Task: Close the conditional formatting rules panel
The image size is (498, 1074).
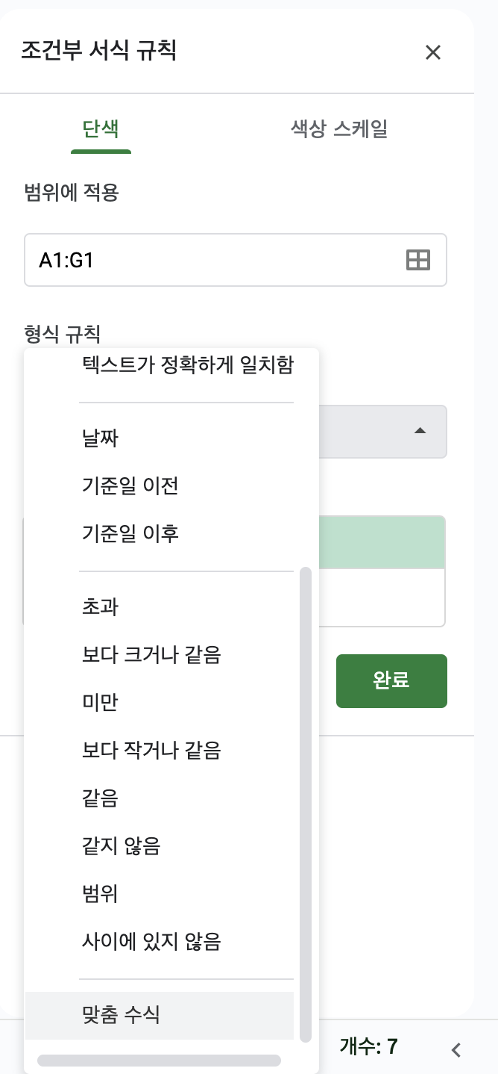Action: click(433, 52)
